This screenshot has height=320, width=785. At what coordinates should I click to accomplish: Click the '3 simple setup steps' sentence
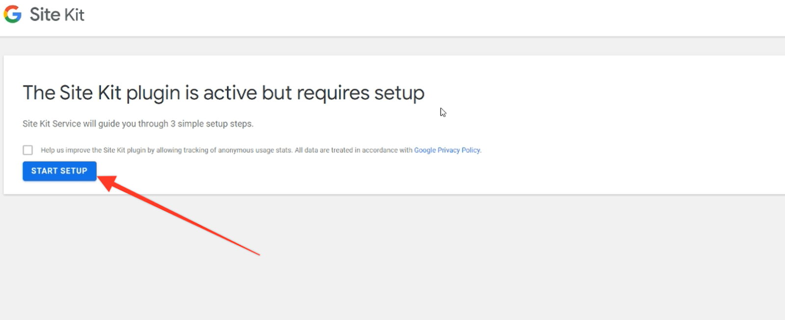tap(138, 124)
